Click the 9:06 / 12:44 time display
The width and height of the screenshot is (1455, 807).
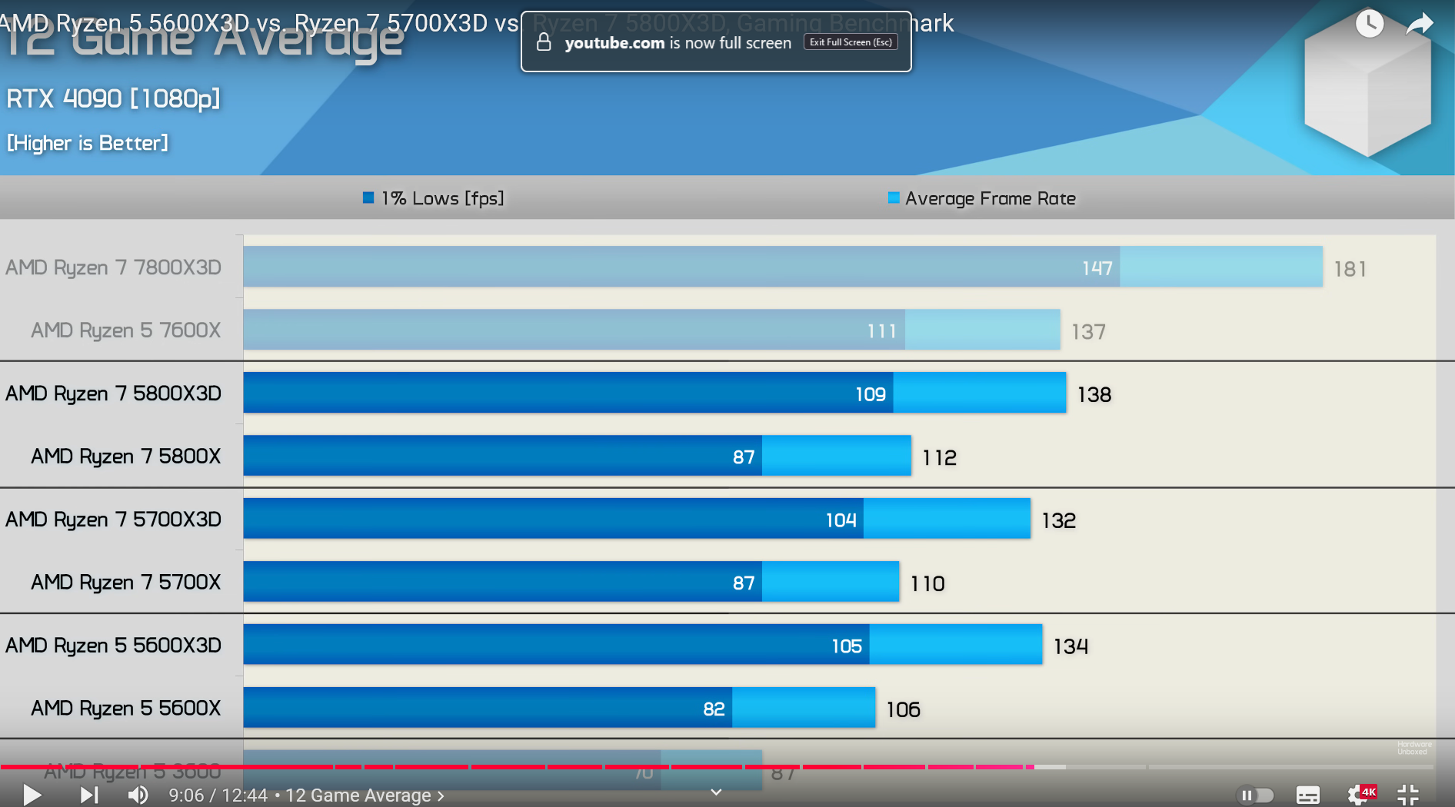218,795
